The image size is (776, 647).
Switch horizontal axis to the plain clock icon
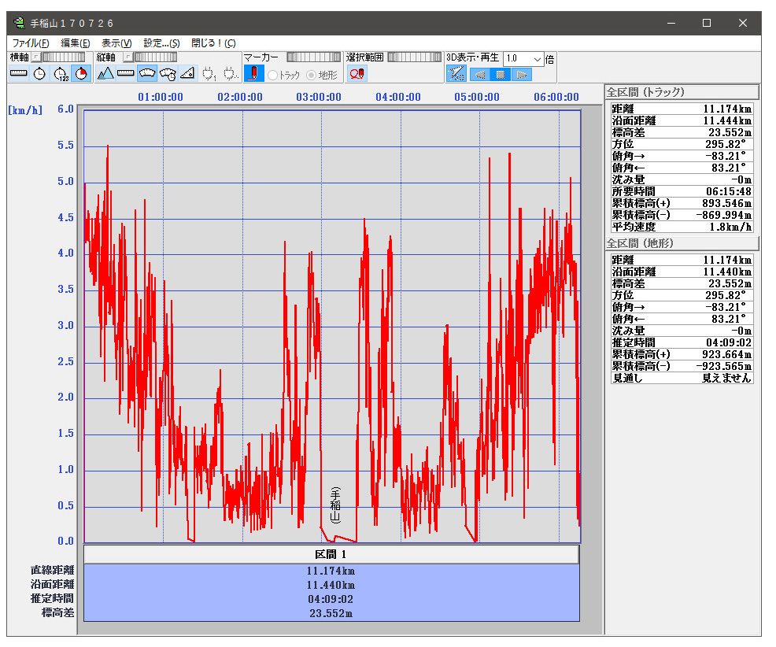click(x=39, y=74)
